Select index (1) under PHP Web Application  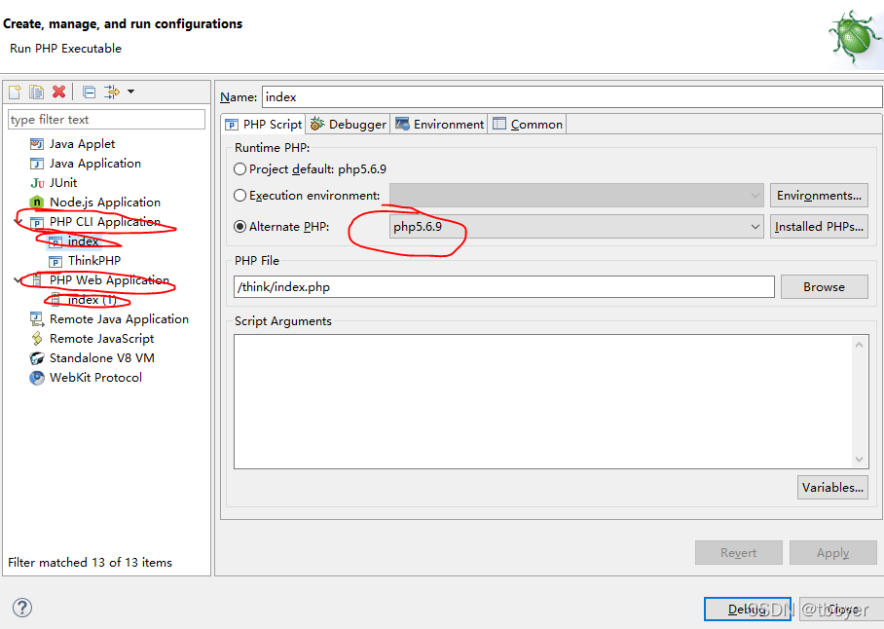[x=92, y=300]
